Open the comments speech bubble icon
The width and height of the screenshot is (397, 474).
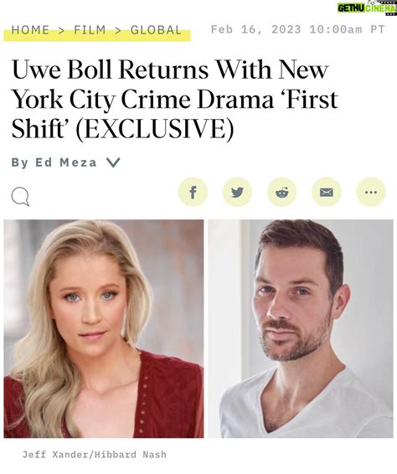(21, 197)
